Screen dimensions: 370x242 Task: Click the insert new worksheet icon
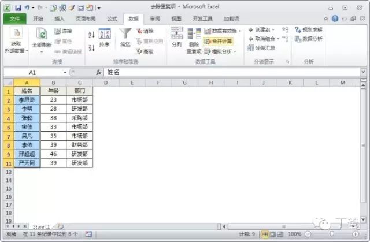60,226
